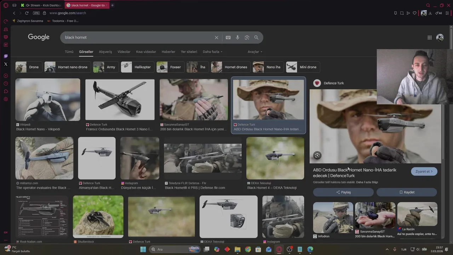Screen dimensions: 453x255
Task: Open the Kısa videolar tab
Action: pyautogui.click(x=146, y=52)
